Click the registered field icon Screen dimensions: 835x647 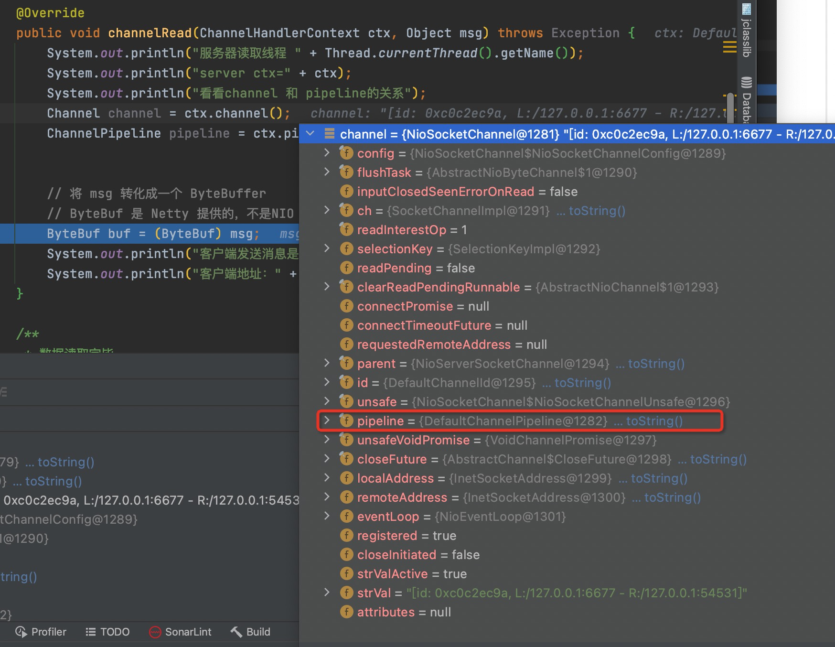click(x=346, y=536)
